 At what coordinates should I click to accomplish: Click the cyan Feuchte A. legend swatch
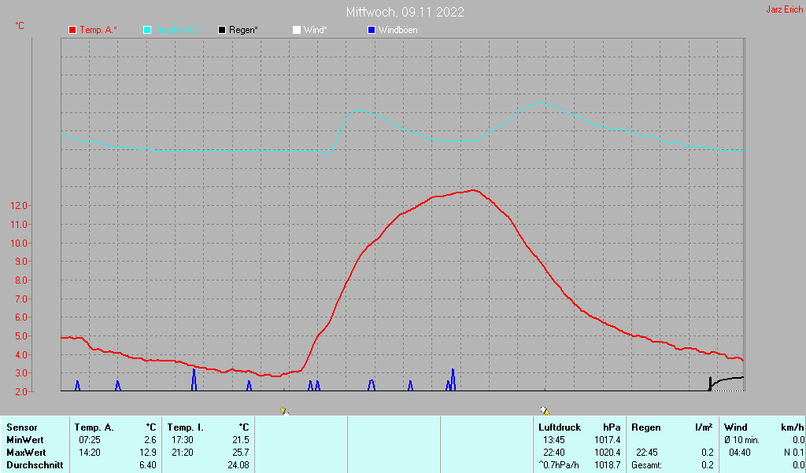point(147,31)
